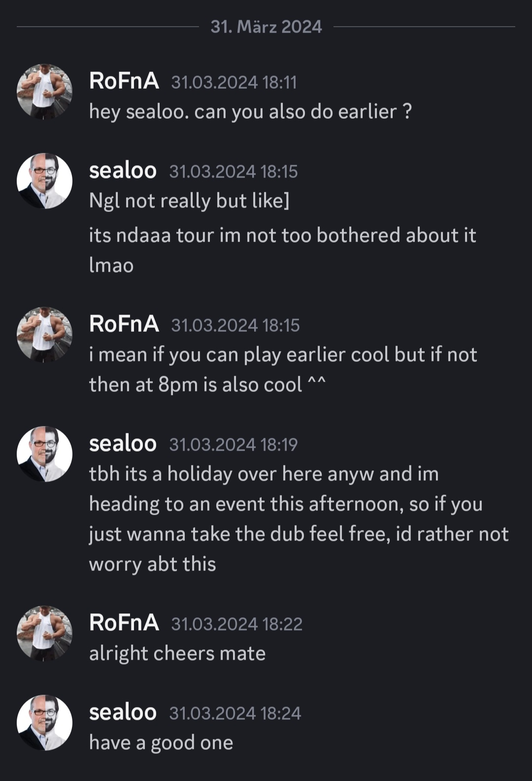Screen dimensions: 532x781
Task: Click the sealoo username dated 18:19
Action: click(x=123, y=444)
